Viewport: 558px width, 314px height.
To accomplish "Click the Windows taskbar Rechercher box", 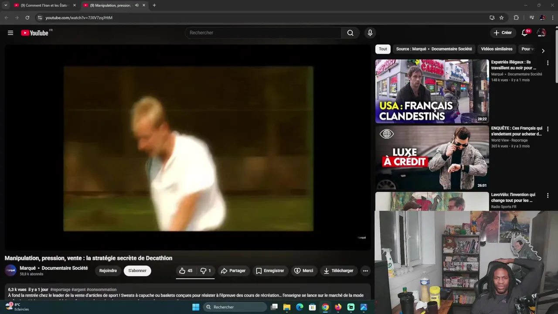I will [x=235, y=307].
